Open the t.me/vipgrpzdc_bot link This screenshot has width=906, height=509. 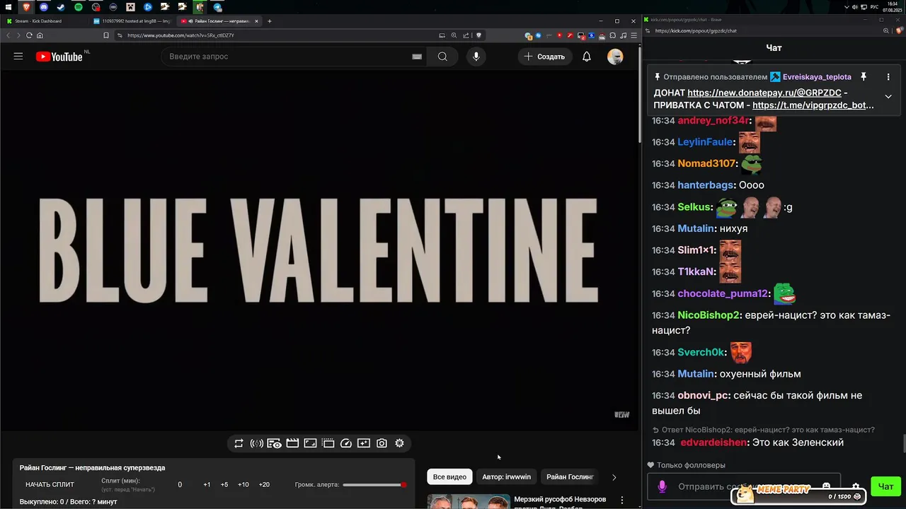(x=813, y=105)
